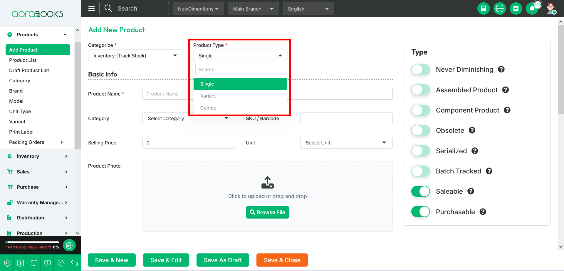Click the AoraBooks logo
Screen dimensions: 564x271
point(37,14)
